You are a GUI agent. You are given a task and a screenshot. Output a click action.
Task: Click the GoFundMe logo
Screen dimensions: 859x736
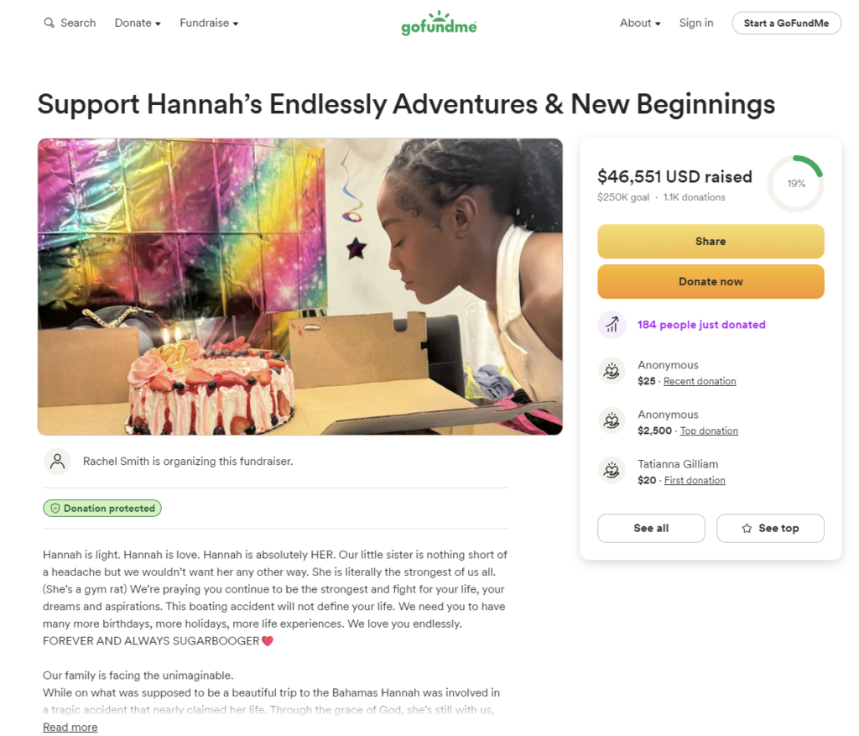tap(439, 23)
